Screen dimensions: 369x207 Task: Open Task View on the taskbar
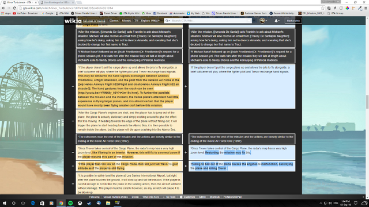(x=23, y=203)
